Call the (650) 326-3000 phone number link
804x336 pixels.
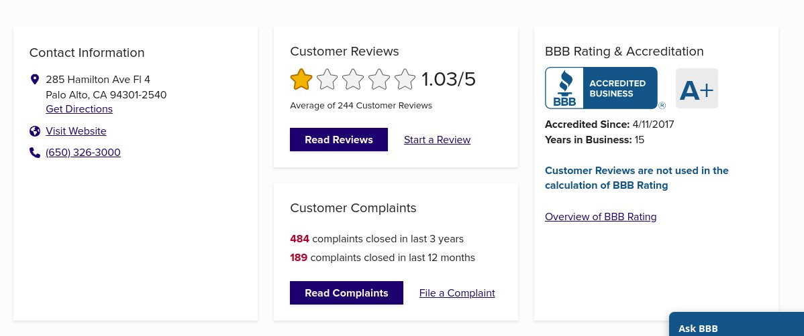(83, 153)
